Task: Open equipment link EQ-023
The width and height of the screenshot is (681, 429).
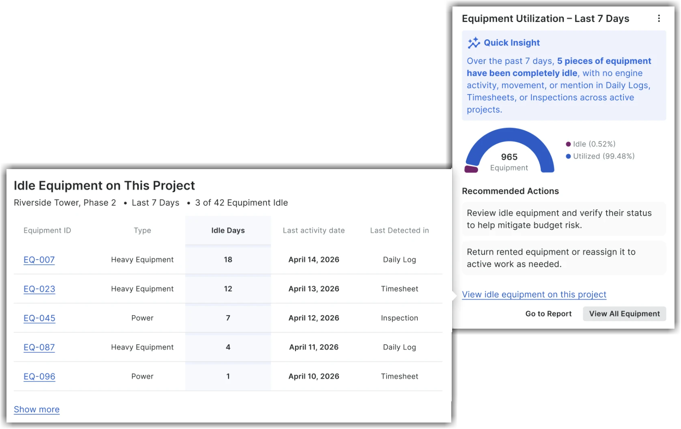Action: click(39, 289)
